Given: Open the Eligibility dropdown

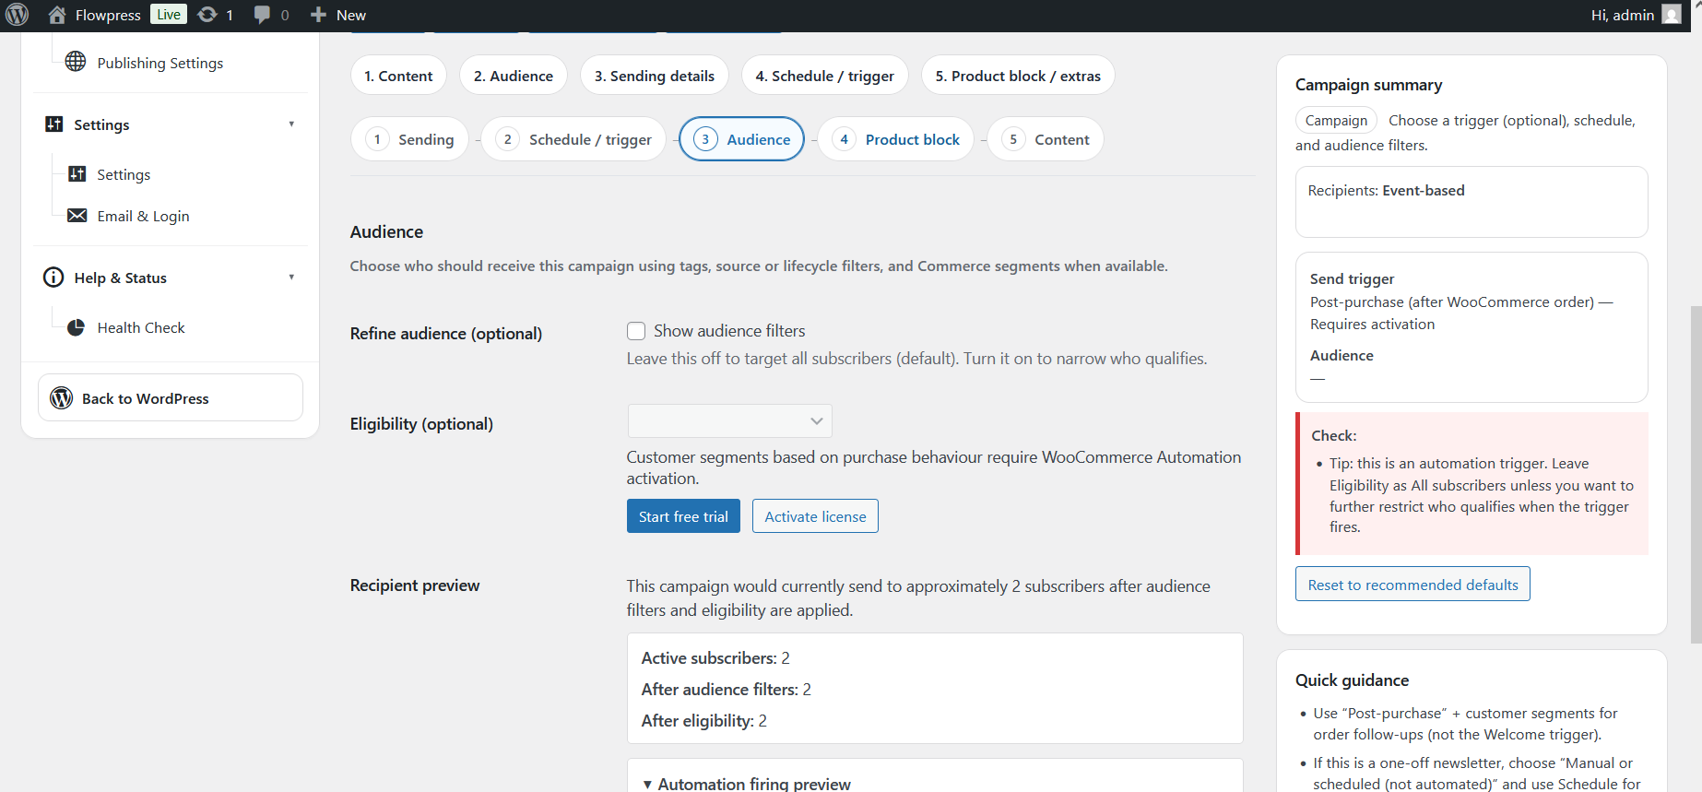Looking at the screenshot, I should point(729,420).
